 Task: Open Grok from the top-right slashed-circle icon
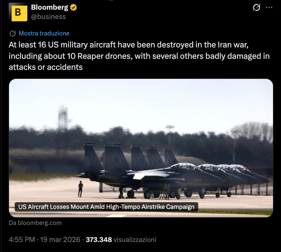[256, 8]
